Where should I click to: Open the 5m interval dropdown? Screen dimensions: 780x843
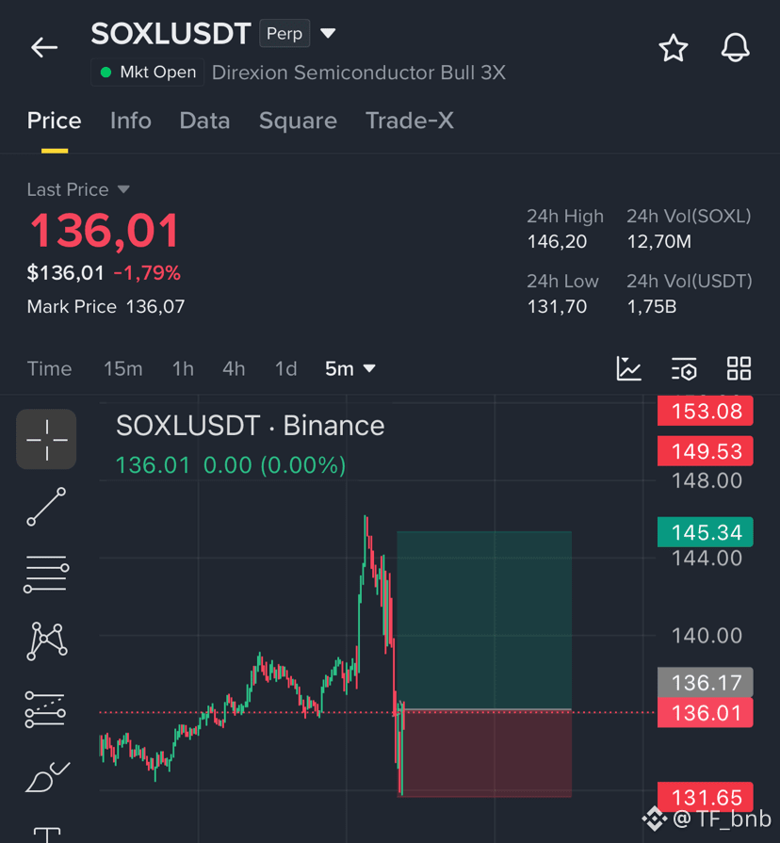tap(349, 369)
